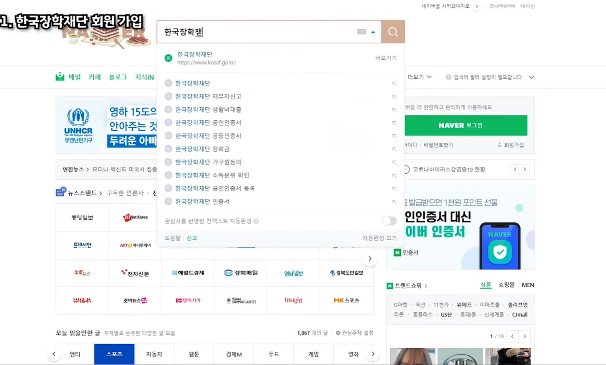Switch to 쇼핑몰 tab in 트렌드쇼핑
Screen dimensions: 606x365
(x=507, y=285)
